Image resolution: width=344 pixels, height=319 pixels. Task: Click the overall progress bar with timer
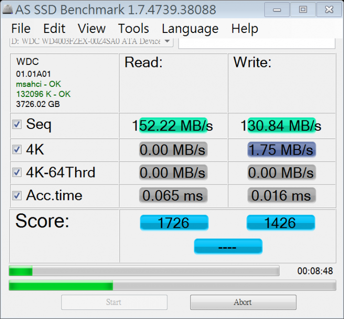[144, 271]
